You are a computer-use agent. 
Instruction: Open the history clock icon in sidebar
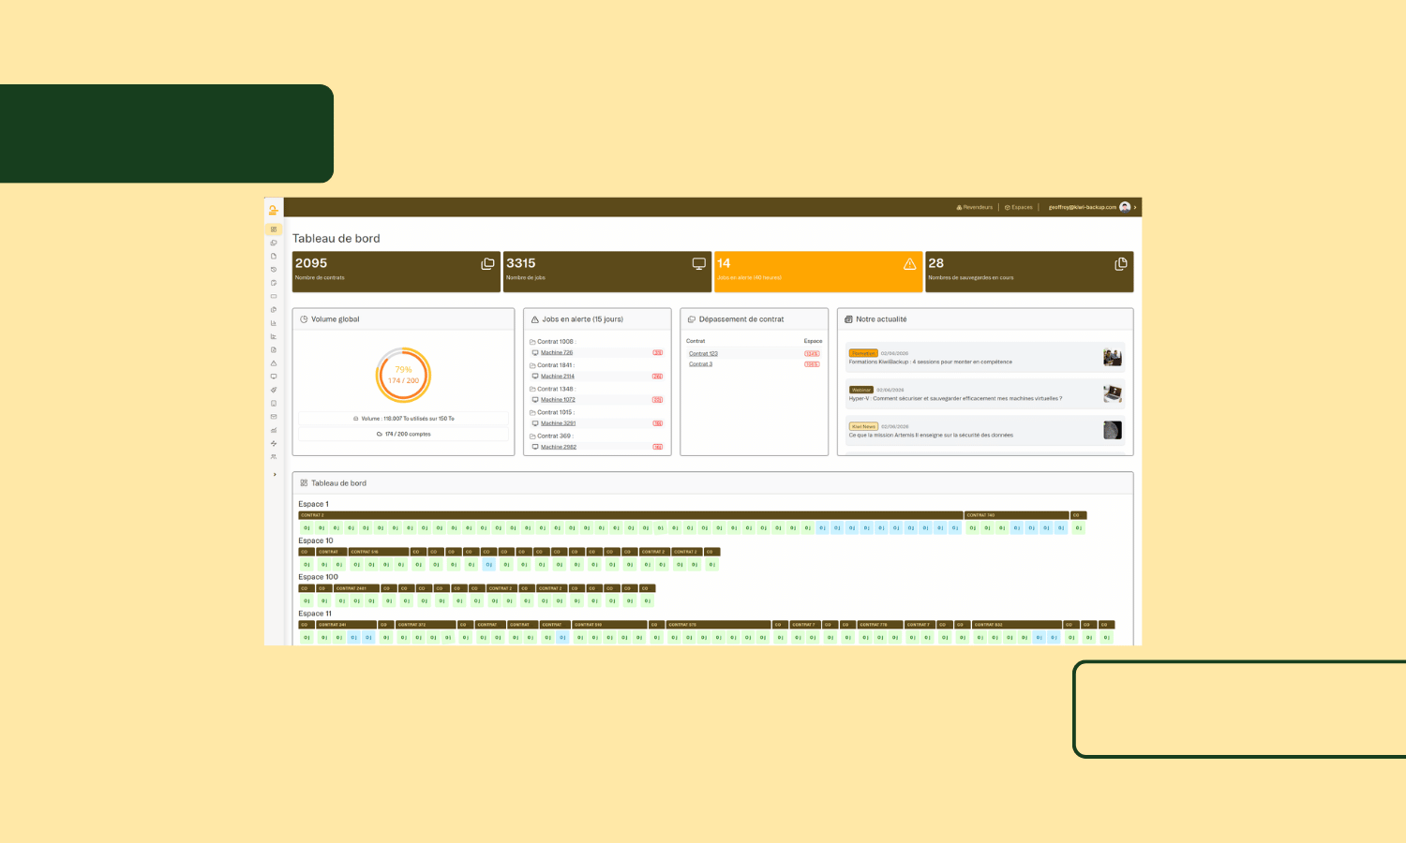point(274,270)
